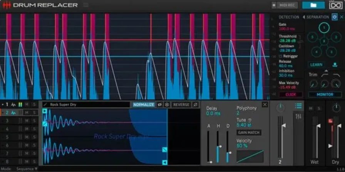Expand the small arrow above the Trim shapes

[326, 71]
